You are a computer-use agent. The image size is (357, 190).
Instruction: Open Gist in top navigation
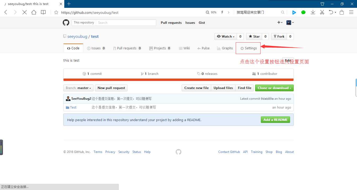pos(202,23)
